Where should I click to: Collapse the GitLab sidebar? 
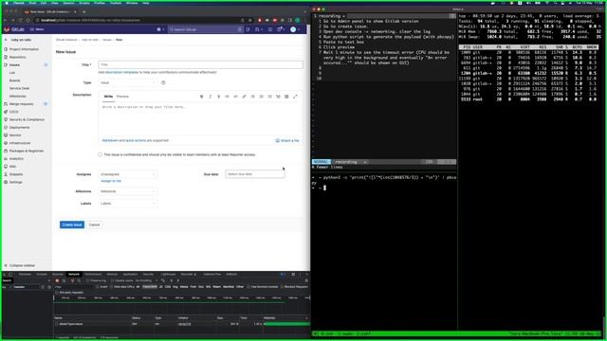click(x=19, y=265)
